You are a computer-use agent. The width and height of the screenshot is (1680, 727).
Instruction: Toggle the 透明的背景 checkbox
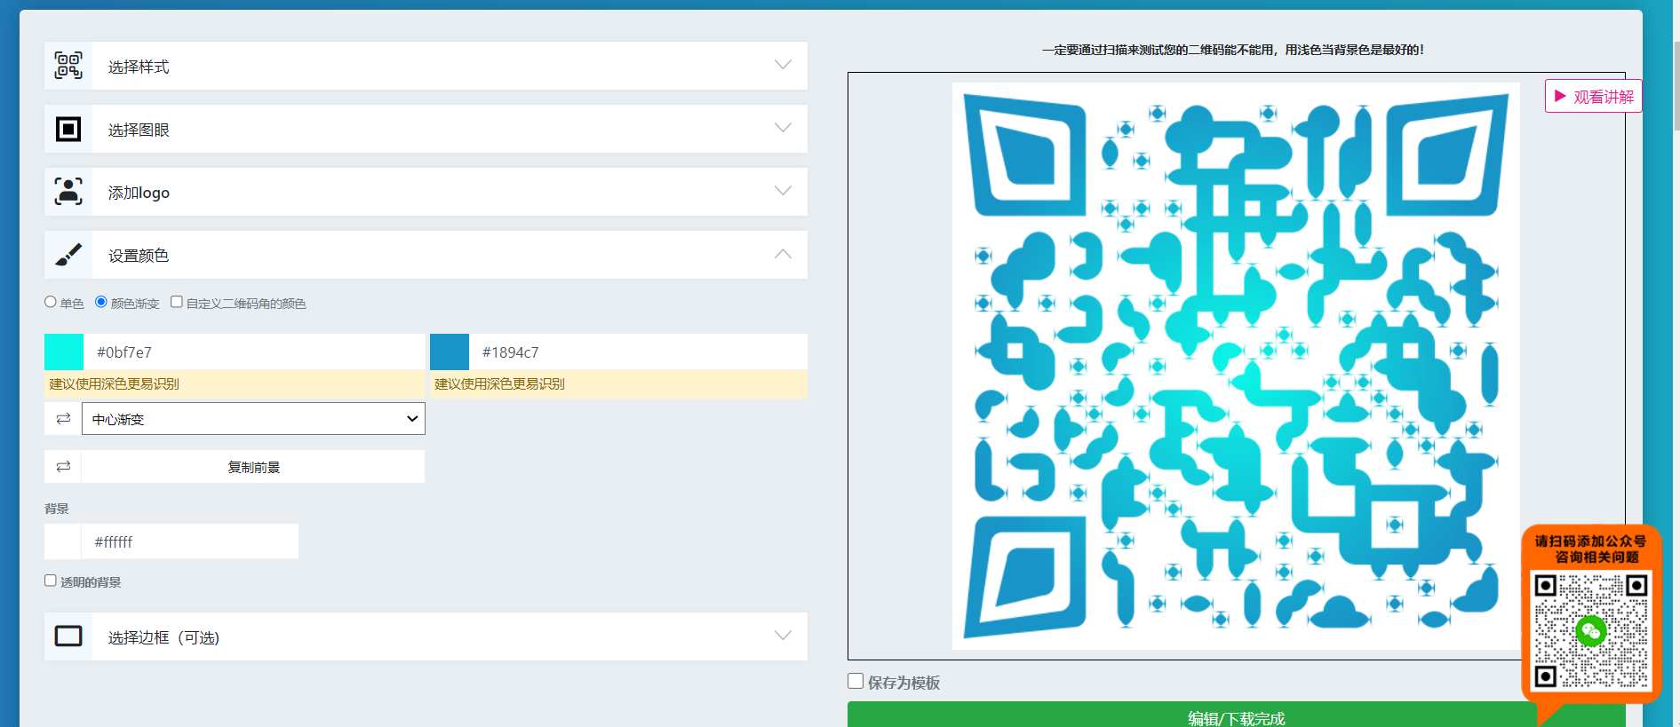(51, 581)
